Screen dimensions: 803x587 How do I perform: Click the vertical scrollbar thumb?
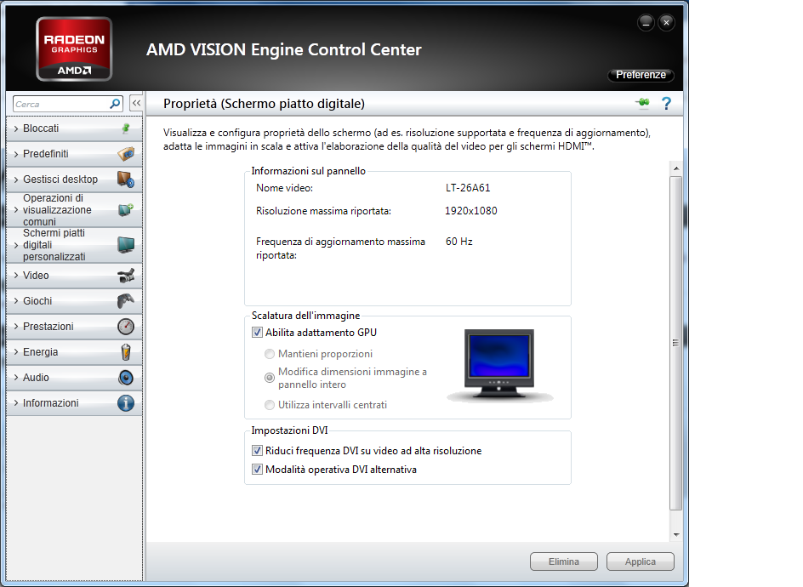point(676,343)
